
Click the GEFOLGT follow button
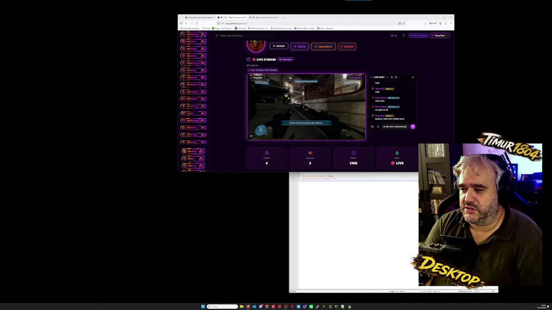click(279, 46)
